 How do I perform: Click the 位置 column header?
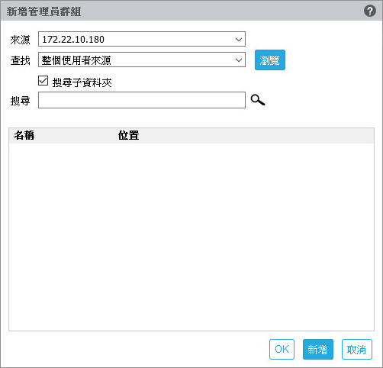128,135
